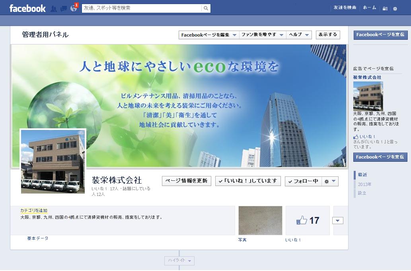
Task: Click 広告でページを宣伝 heading
Action: pos(373,69)
